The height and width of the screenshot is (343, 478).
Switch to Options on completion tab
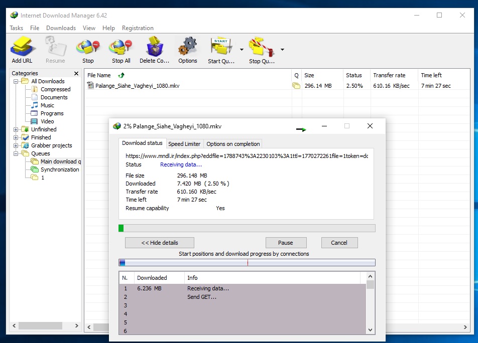coord(233,144)
